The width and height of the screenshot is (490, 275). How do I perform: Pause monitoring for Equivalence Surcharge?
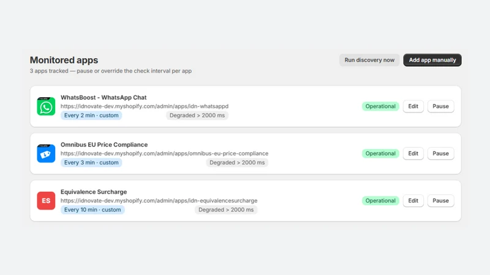tap(440, 200)
